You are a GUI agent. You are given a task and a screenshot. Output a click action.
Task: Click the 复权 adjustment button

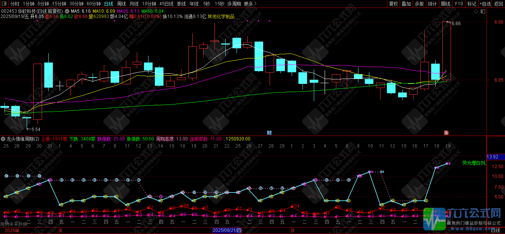393,4
